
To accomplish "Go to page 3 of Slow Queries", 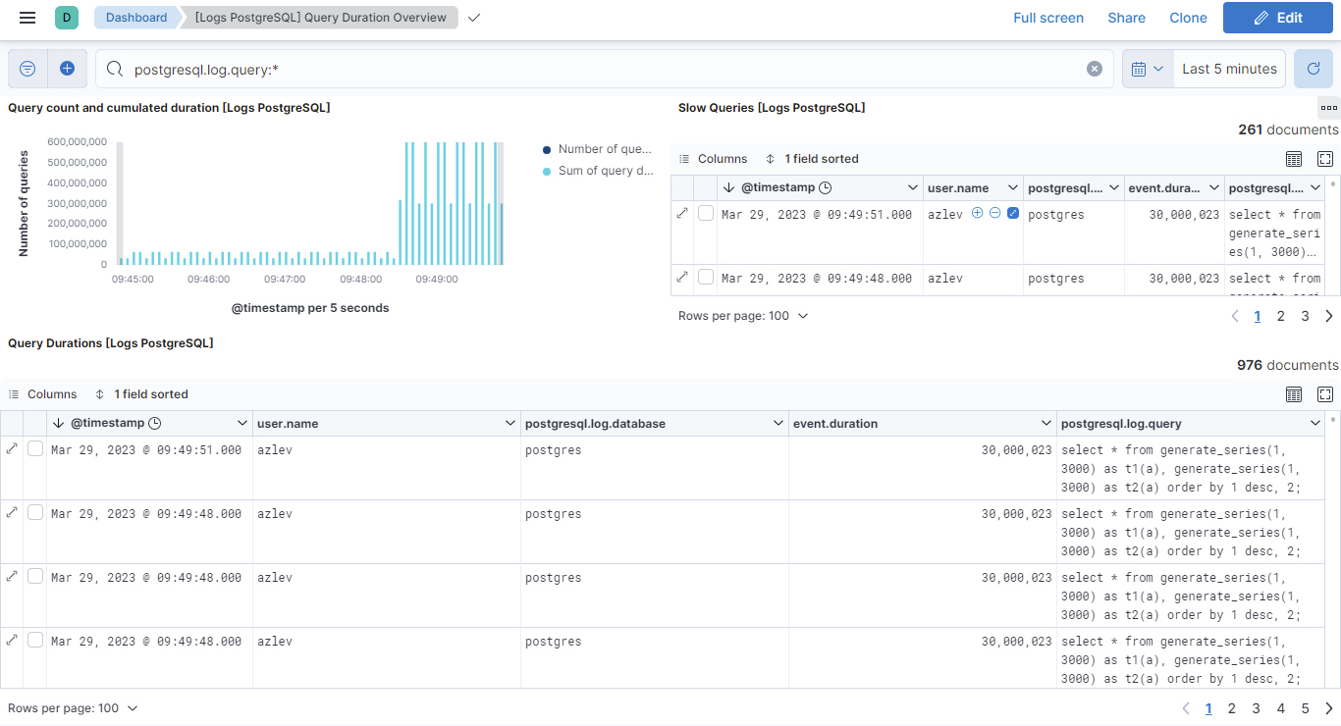I will click(1305, 316).
